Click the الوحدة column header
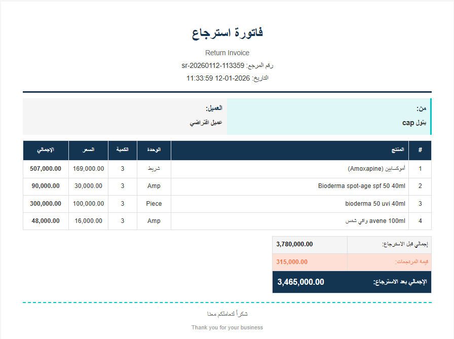Screen dimensions: 454x339 click(154, 149)
